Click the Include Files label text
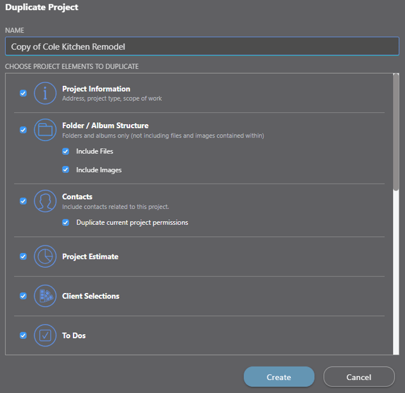 pos(95,151)
